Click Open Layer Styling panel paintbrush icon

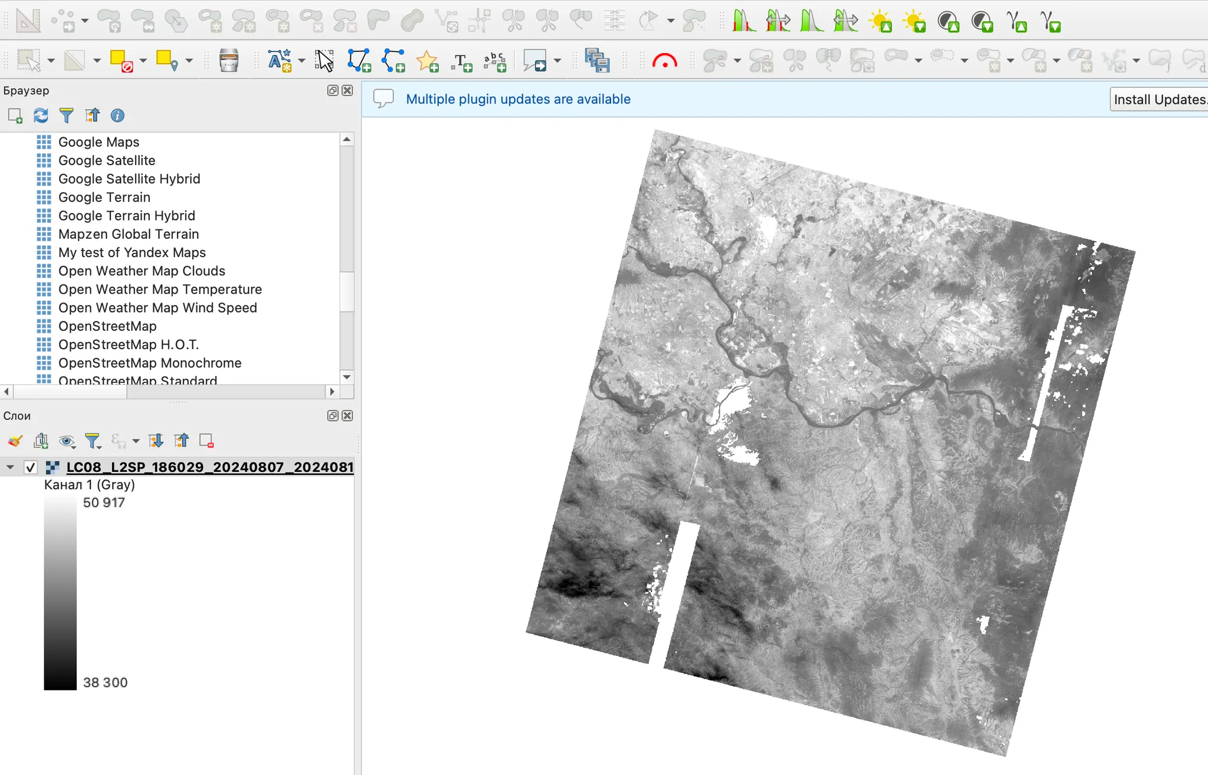(x=15, y=441)
